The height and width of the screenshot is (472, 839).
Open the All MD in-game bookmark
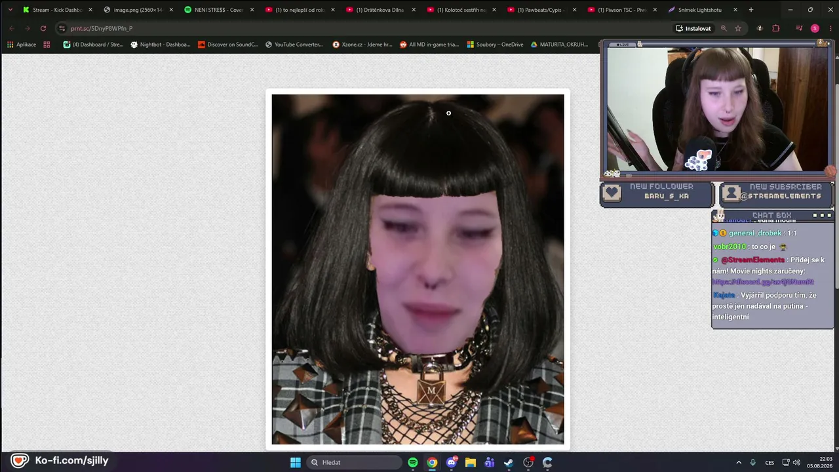tap(429, 45)
